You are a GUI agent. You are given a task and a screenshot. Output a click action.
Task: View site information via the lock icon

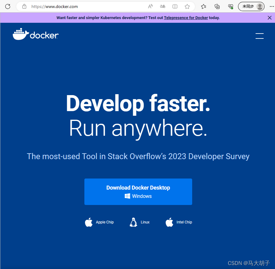pyautogui.click(x=24, y=6)
